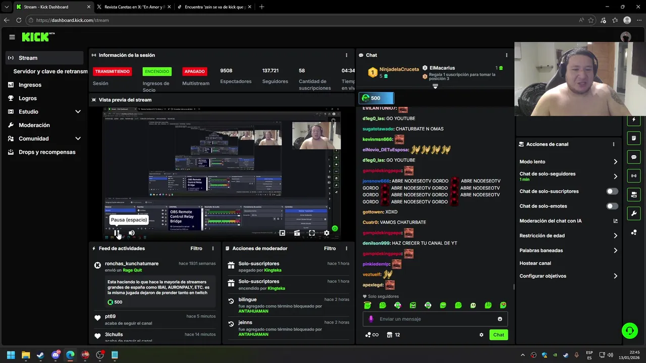The image size is (646, 363).
Task: Click the broadcast signal icon in right sidebar
Action: (x=634, y=175)
